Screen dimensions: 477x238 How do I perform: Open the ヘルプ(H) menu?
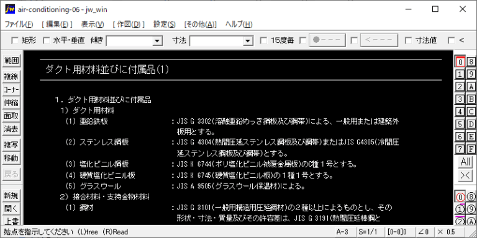238,24
